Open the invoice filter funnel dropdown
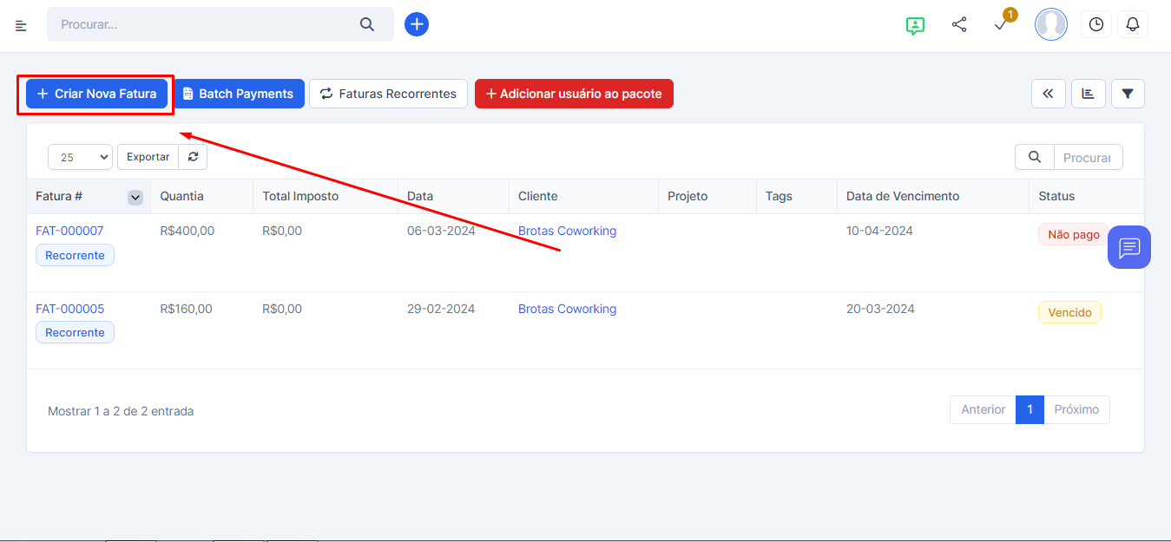Viewport: 1171px width, 542px height. (1128, 94)
